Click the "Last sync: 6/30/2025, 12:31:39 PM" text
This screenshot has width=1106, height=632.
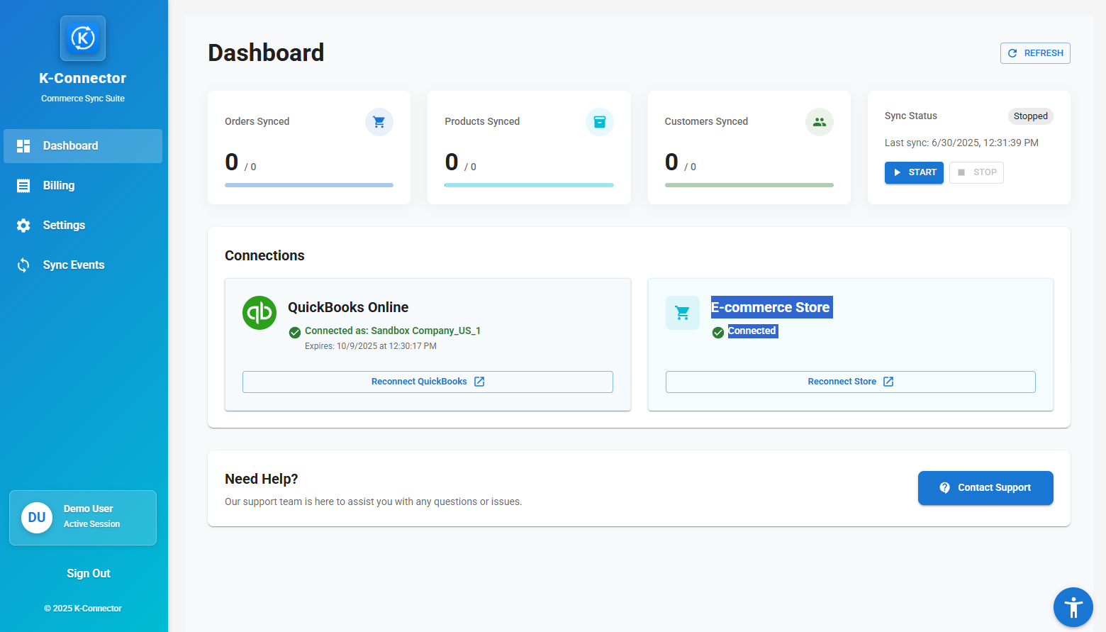click(x=961, y=143)
